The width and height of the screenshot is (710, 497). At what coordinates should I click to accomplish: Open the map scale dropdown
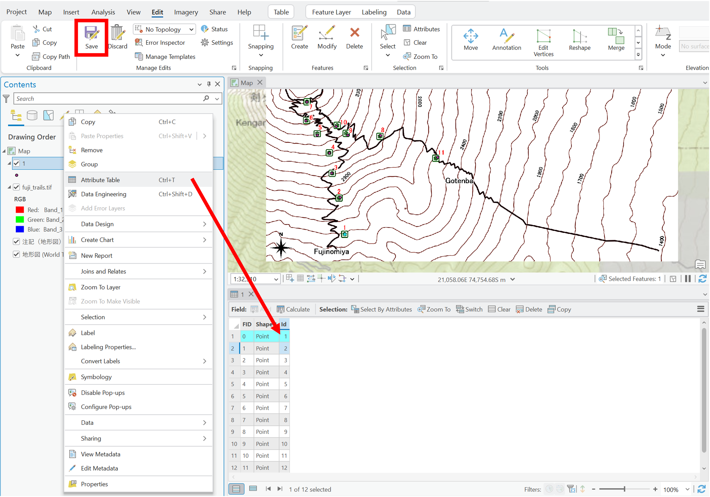click(276, 279)
